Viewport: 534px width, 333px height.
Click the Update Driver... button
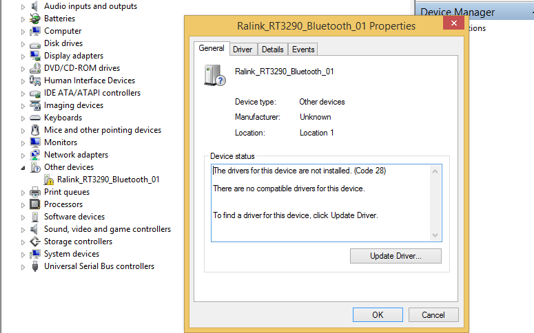click(396, 256)
